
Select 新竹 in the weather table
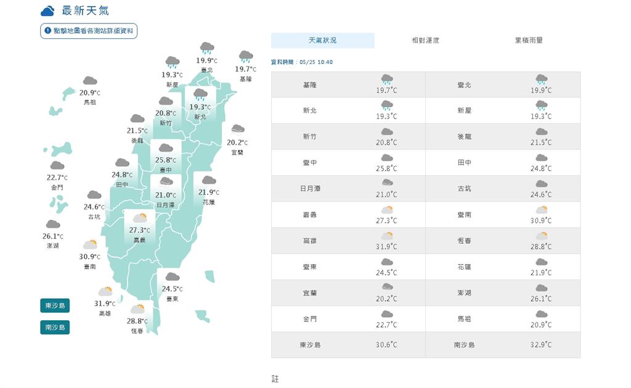coord(310,137)
